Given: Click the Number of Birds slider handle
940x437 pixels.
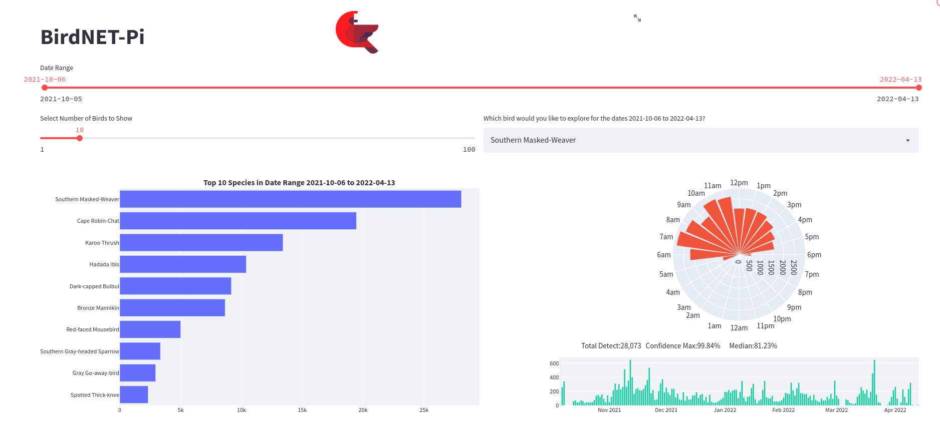Looking at the screenshot, I should pyautogui.click(x=80, y=138).
